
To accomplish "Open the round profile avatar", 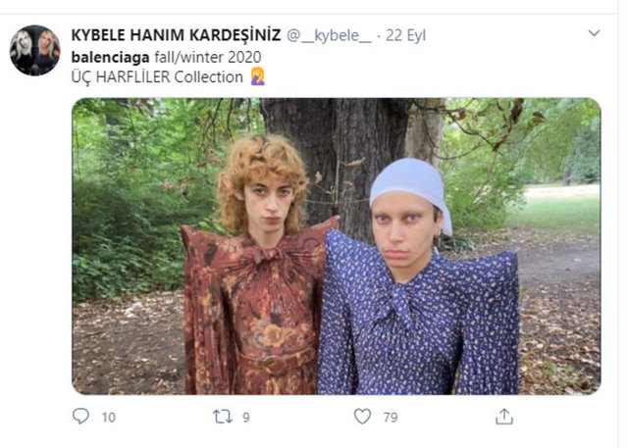I will coord(35,50).
